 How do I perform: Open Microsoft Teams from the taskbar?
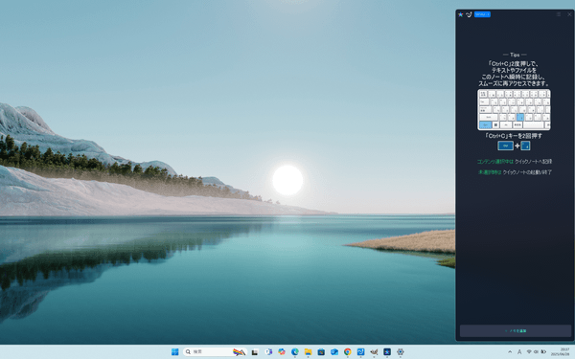click(x=268, y=352)
